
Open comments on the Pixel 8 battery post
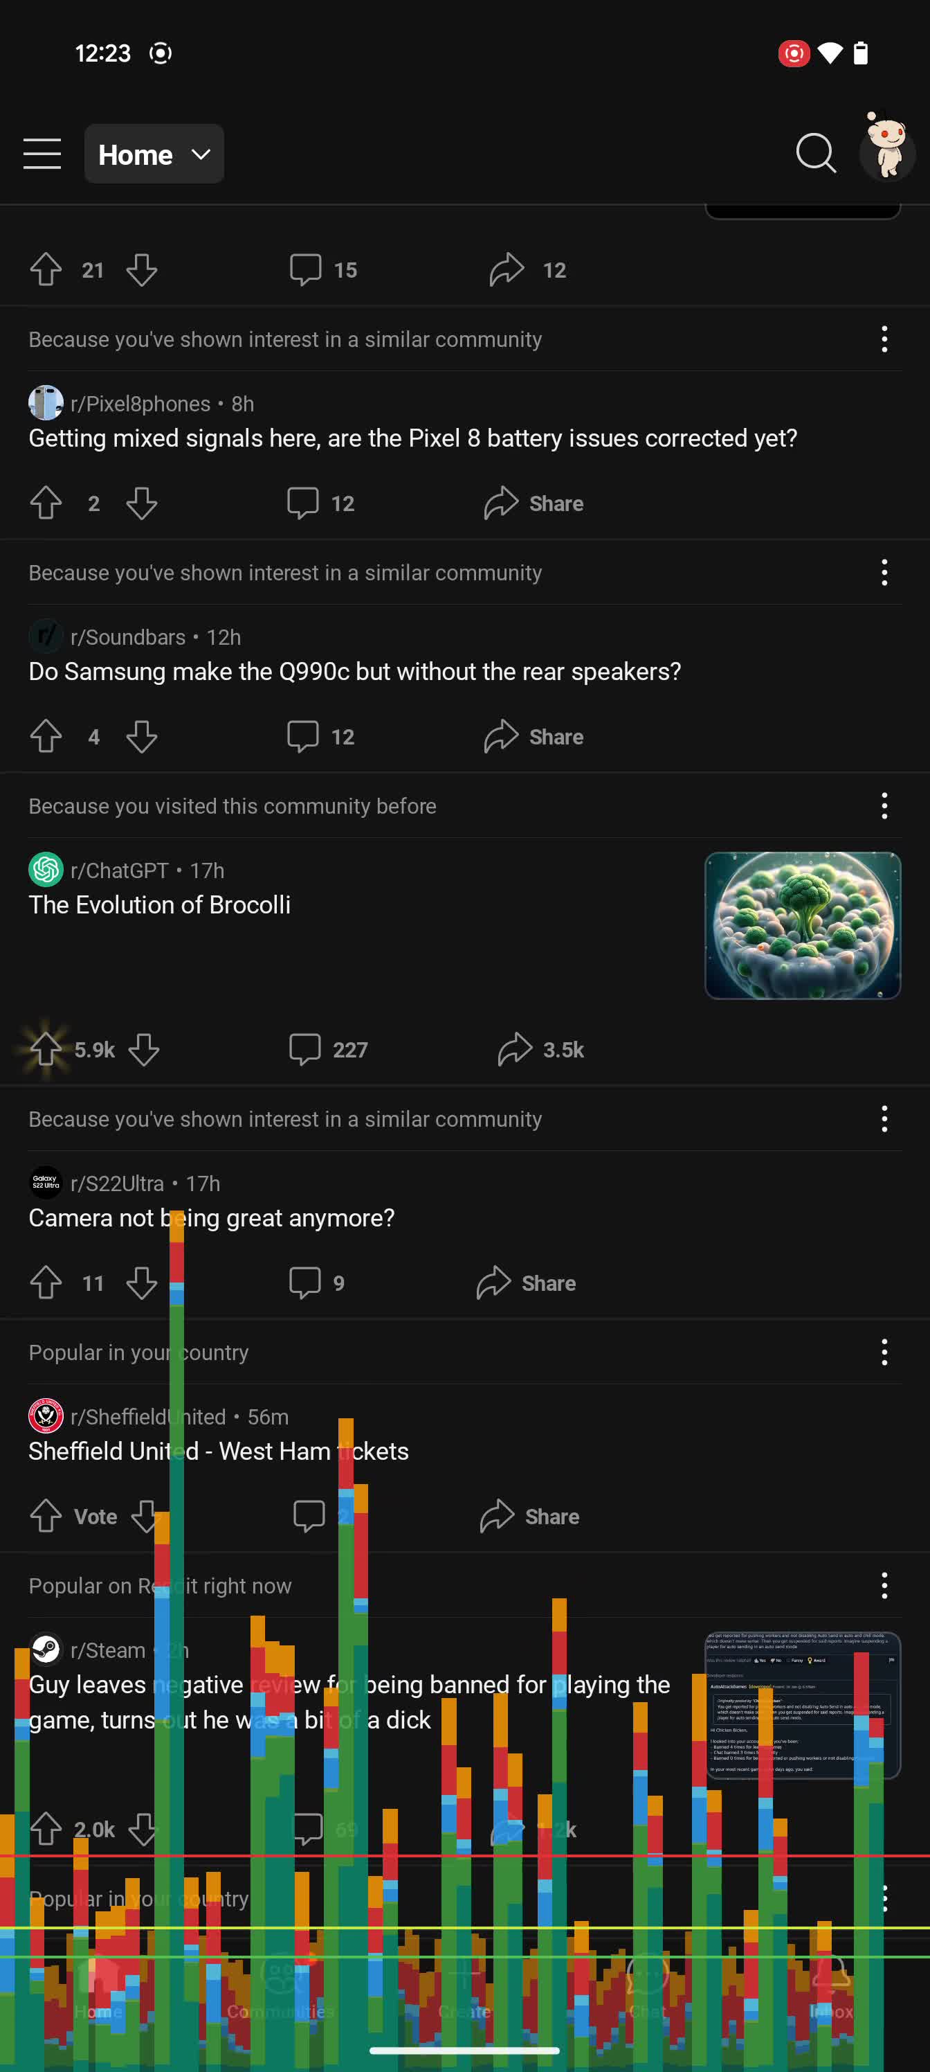[x=320, y=503]
